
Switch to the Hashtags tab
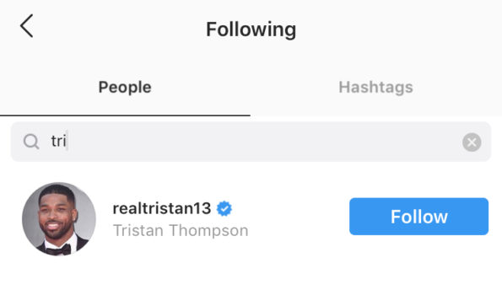pyautogui.click(x=375, y=88)
